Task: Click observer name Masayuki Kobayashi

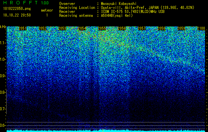Action: pos(119,4)
